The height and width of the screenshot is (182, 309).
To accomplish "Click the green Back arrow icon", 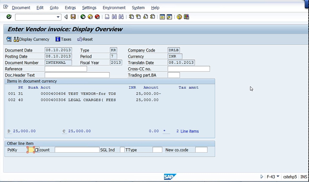I will pyautogui.click(x=83, y=17).
